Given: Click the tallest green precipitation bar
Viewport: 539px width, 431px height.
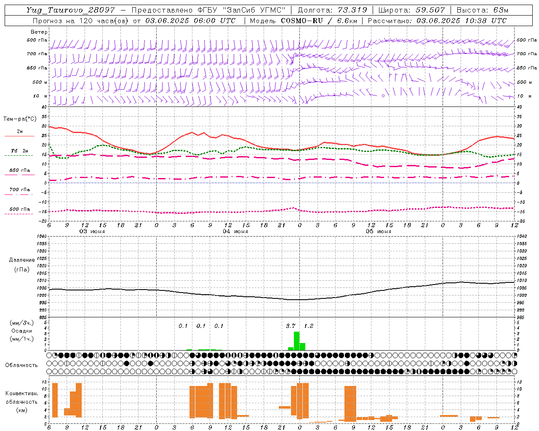Looking at the screenshot, I should [296, 341].
